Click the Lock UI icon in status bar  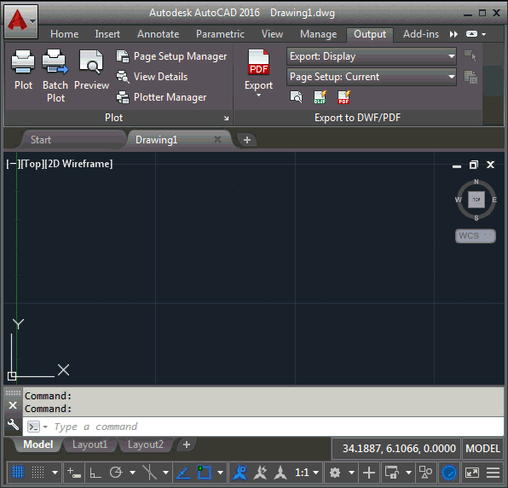392,473
